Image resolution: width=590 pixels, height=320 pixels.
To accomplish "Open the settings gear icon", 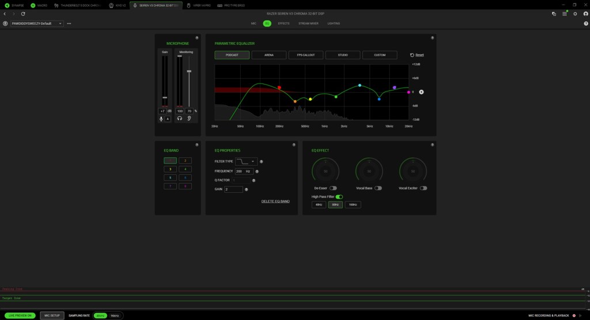I will (x=575, y=14).
